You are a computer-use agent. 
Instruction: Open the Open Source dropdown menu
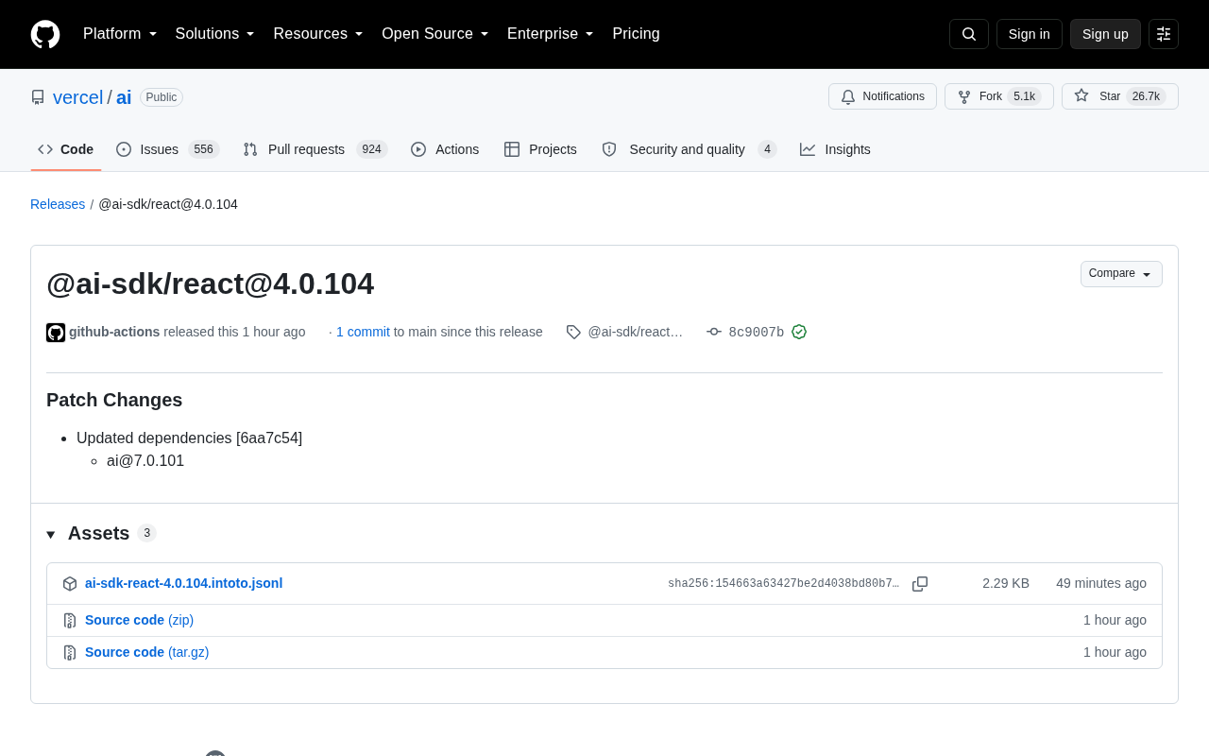click(x=435, y=34)
